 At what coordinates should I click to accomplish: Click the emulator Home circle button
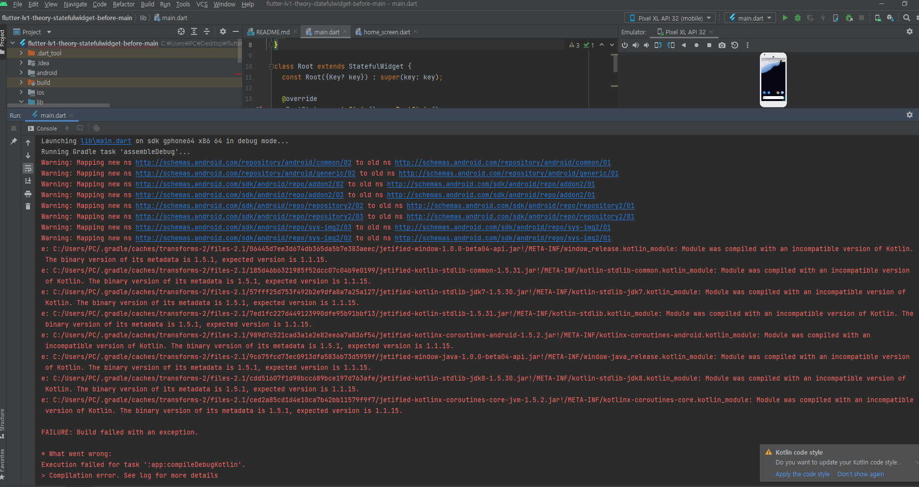point(696,45)
